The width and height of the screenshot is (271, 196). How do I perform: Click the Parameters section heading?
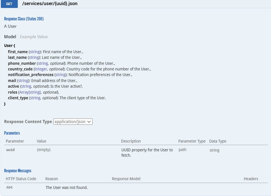(x=12, y=133)
